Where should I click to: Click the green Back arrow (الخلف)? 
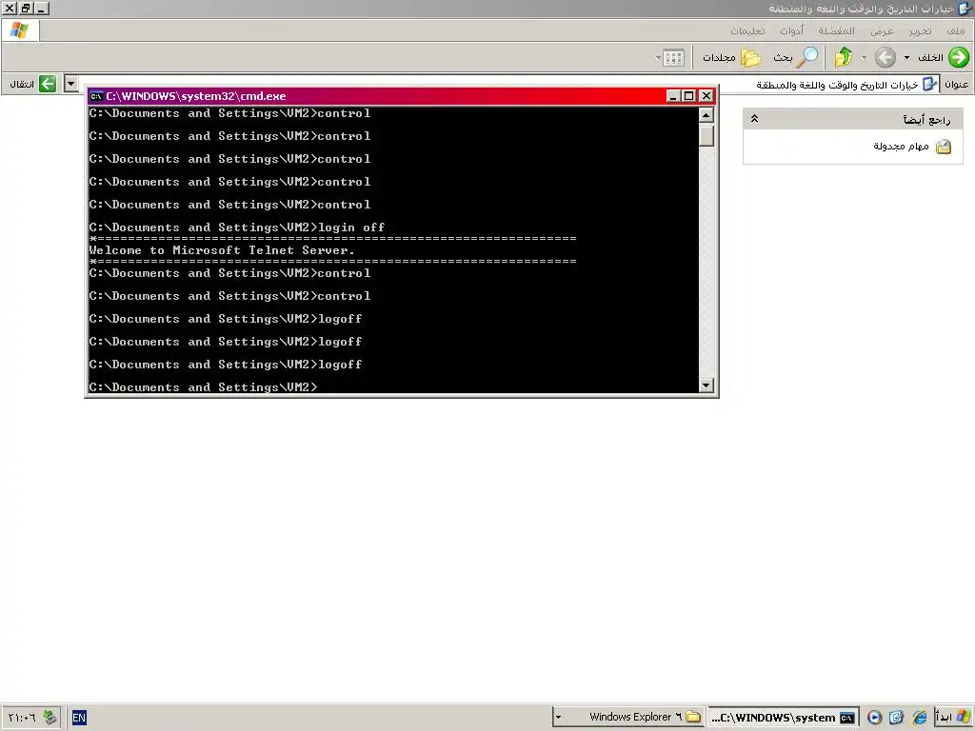(x=958, y=57)
